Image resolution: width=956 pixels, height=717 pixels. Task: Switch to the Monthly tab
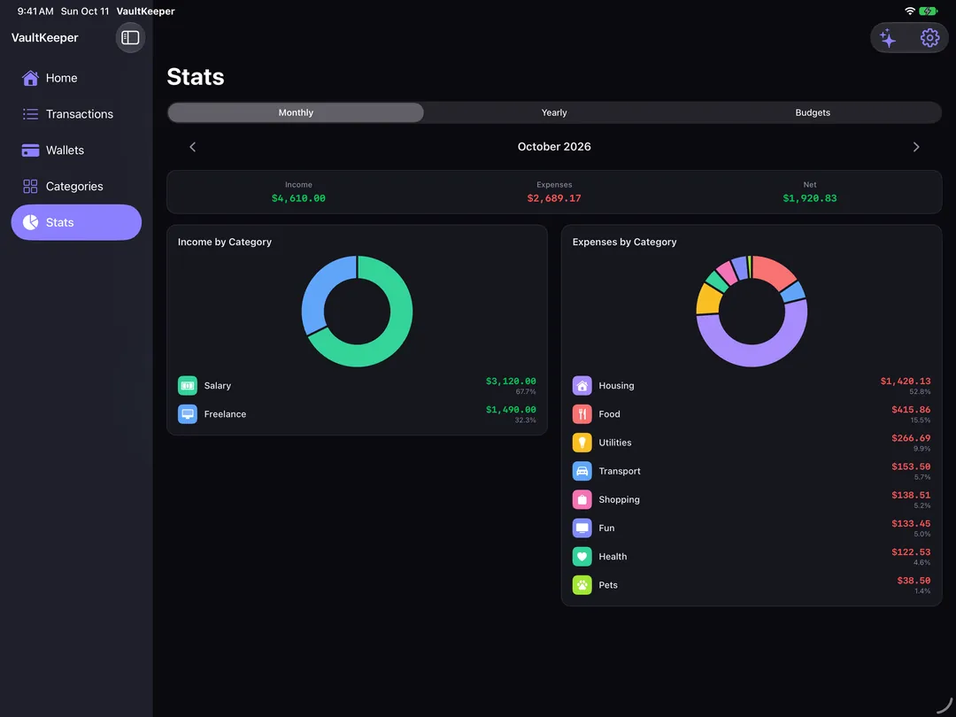tap(296, 112)
